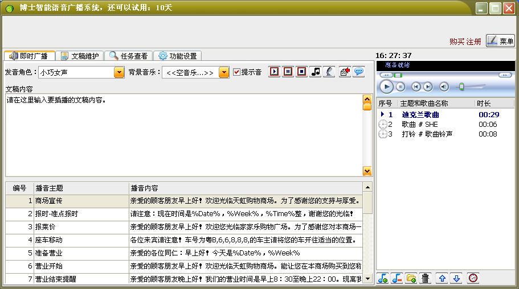Move playlist item up with blue arrow

pos(442,278)
